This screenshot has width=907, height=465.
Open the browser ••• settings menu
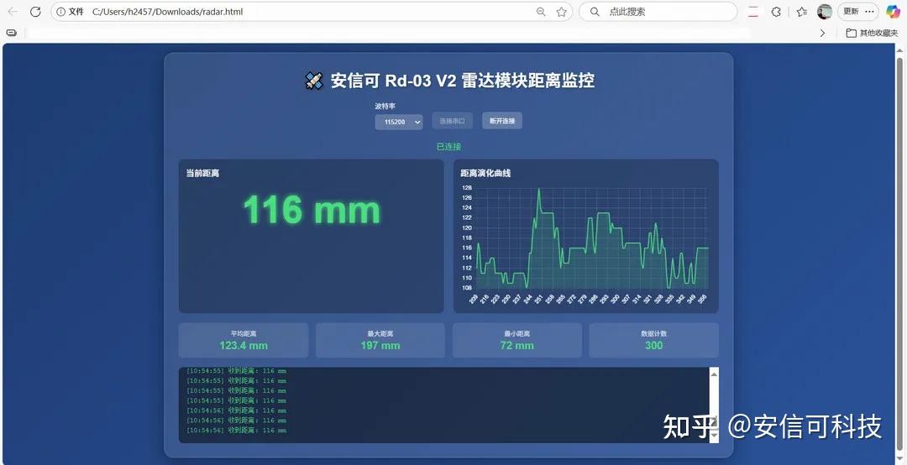click(x=870, y=12)
